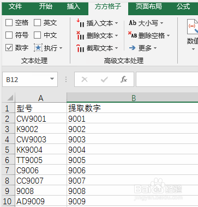Select cell containing C9006
The image size is (198, 207).
pos(41,170)
